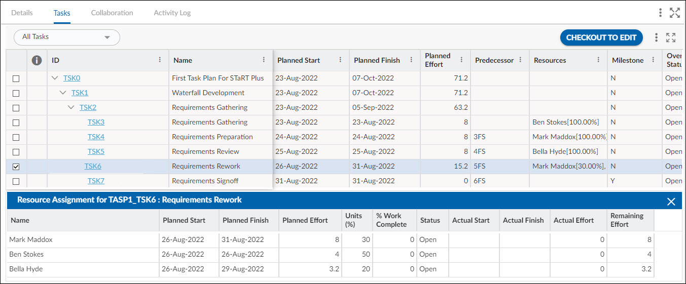Collapse the TSK2 task group

[x=71, y=108]
